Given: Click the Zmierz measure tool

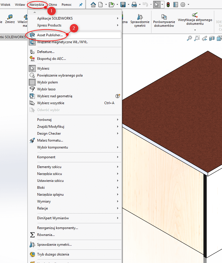Looking at the screenshot, I should pos(10,19).
